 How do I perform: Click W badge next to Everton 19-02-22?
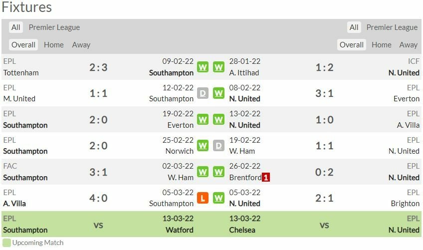pyautogui.click(x=203, y=120)
